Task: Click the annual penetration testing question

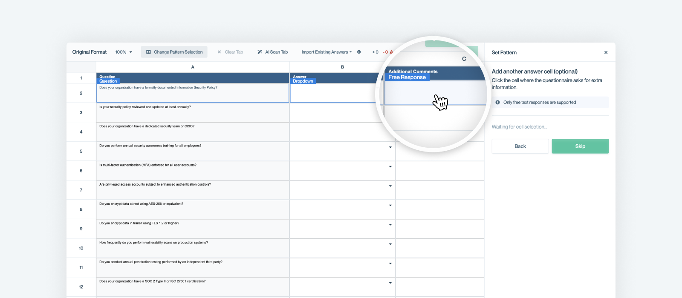Action: click(193, 267)
